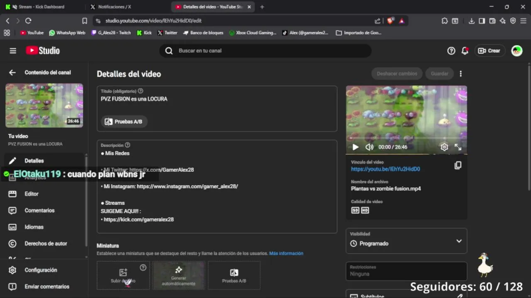This screenshot has width=531, height=298.
Task: Click the HD quality badge
Action: (x=365, y=210)
